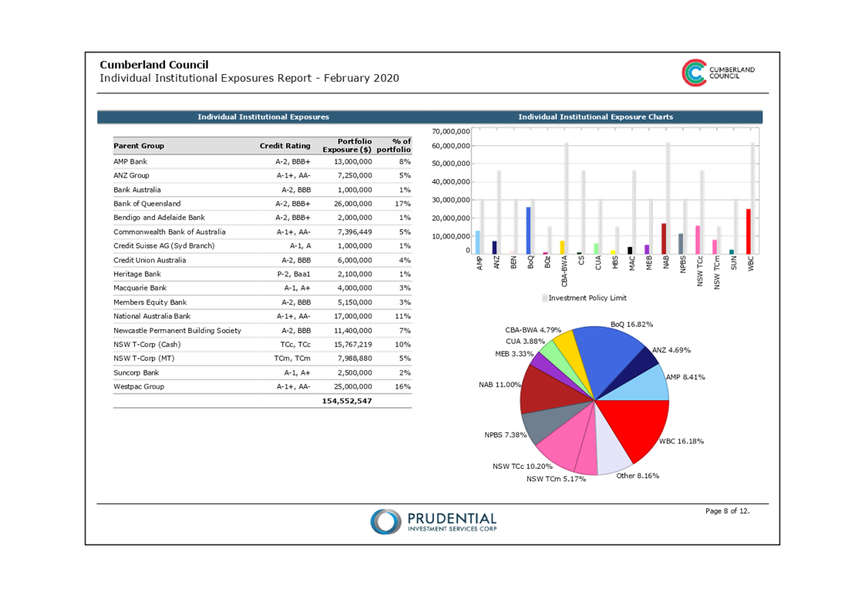Image resolution: width=865 pixels, height=597 pixels.
Task: Click the Prudential Investment Services logo
Action: 434,521
